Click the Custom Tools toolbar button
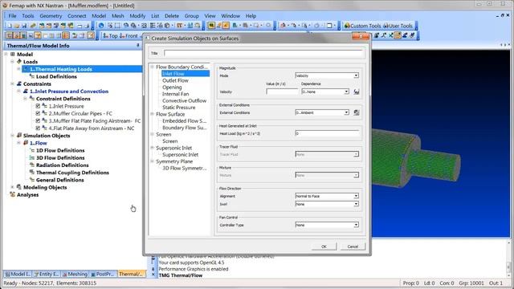Image resolution: width=514 pixels, height=289 pixels. click(x=362, y=26)
